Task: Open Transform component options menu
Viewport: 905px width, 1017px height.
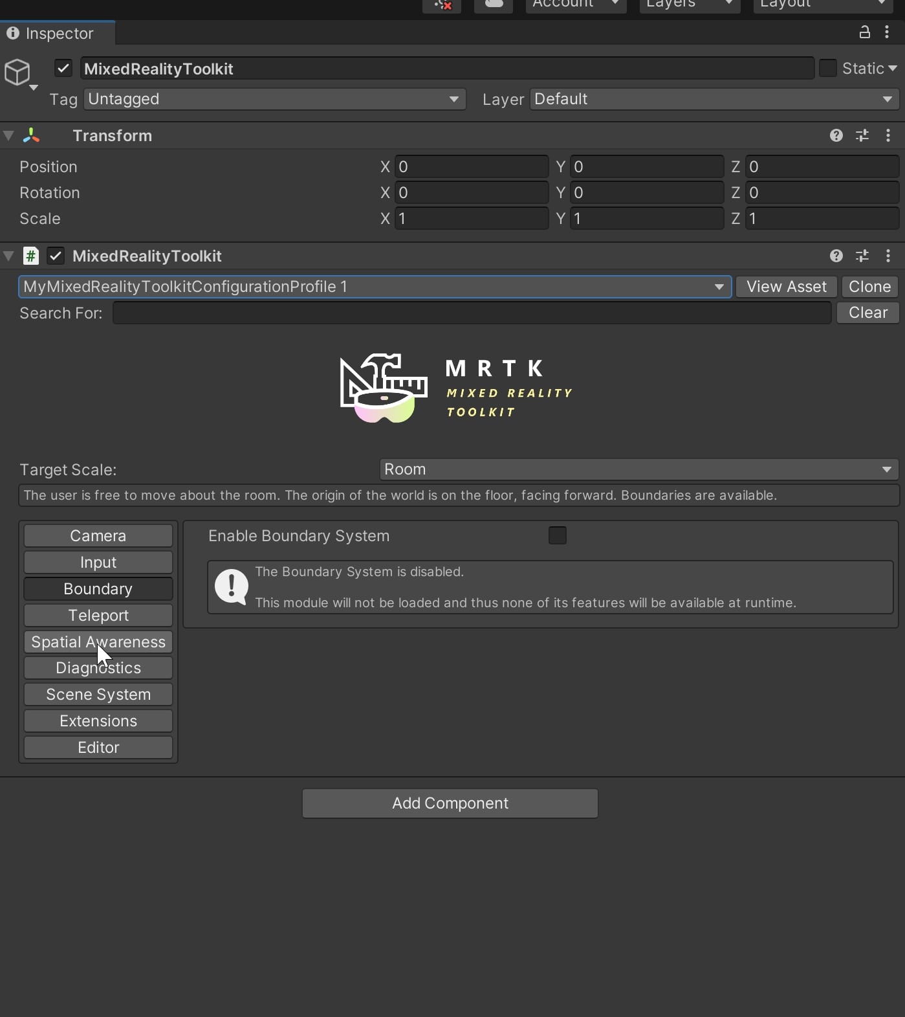Action: pyautogui.click(x=888, y=135)
